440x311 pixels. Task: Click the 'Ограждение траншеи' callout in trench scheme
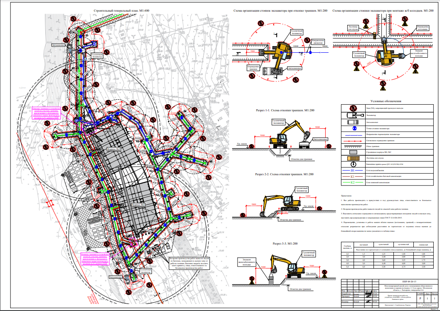(253, 68)
